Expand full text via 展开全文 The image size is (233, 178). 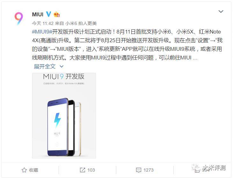[45, 66]
